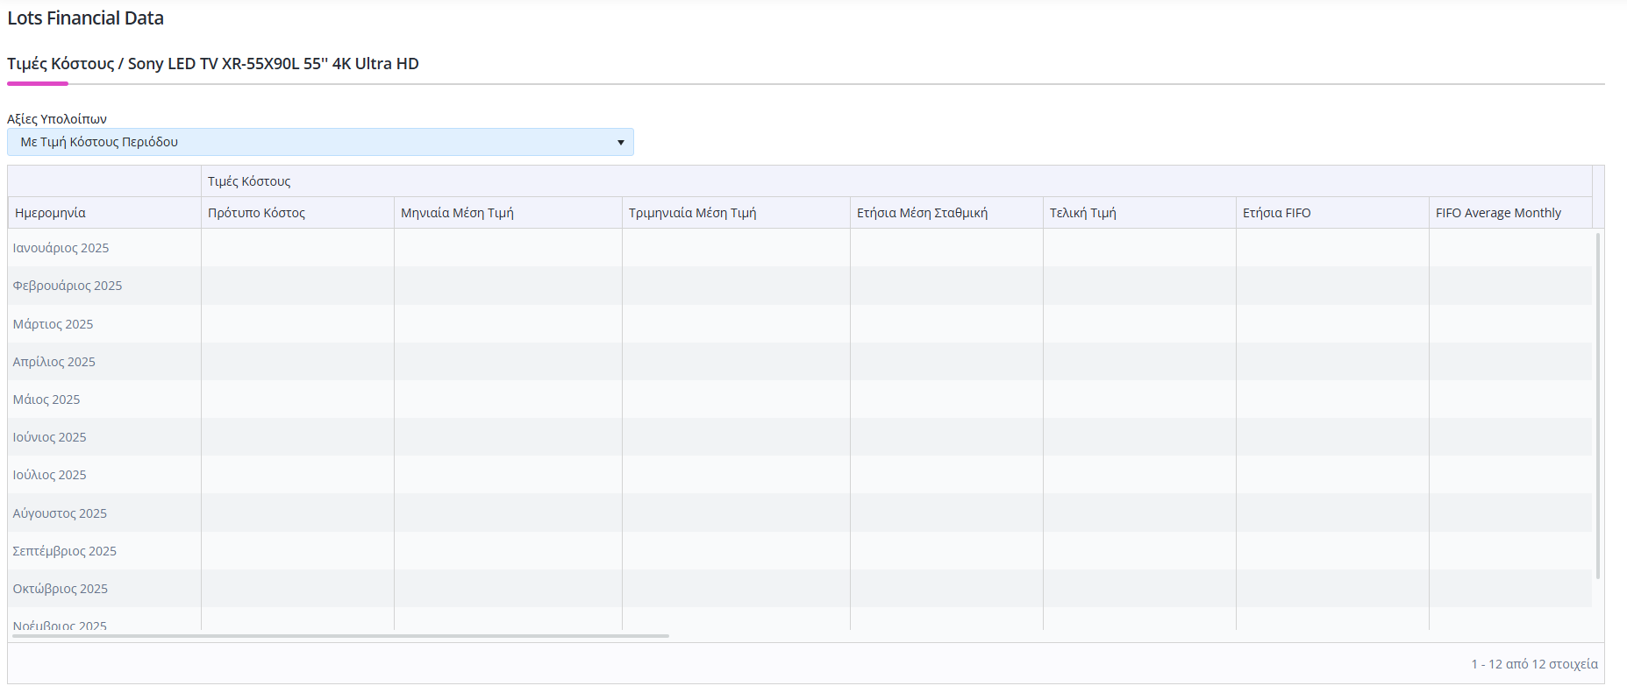Click the horizontal scrollbar under the table
This screenshot has width=1627, height=693.
pyautogui.click(x=340, y=636)
